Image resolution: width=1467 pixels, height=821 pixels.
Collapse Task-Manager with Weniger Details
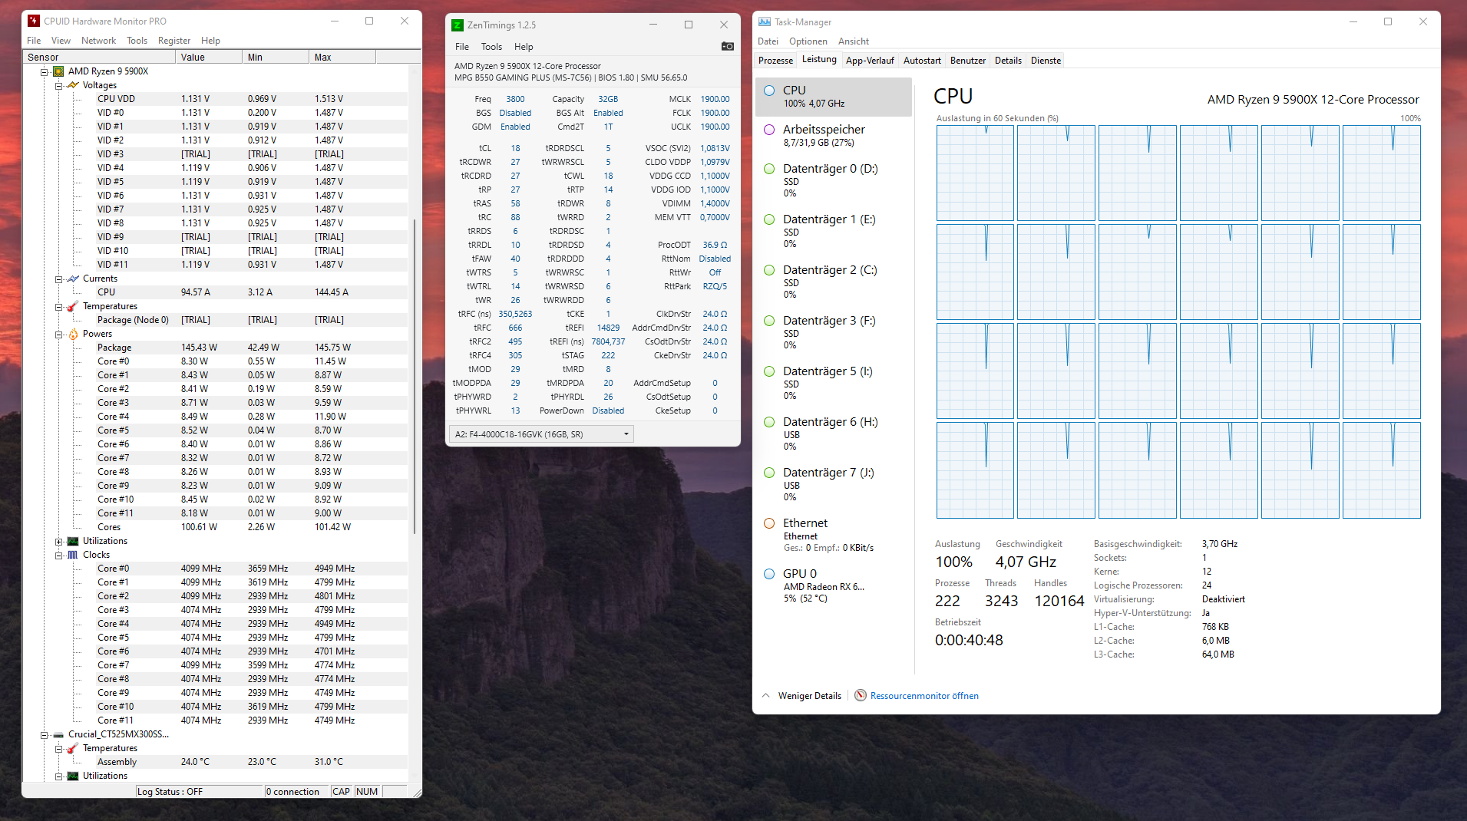[802, 696]
